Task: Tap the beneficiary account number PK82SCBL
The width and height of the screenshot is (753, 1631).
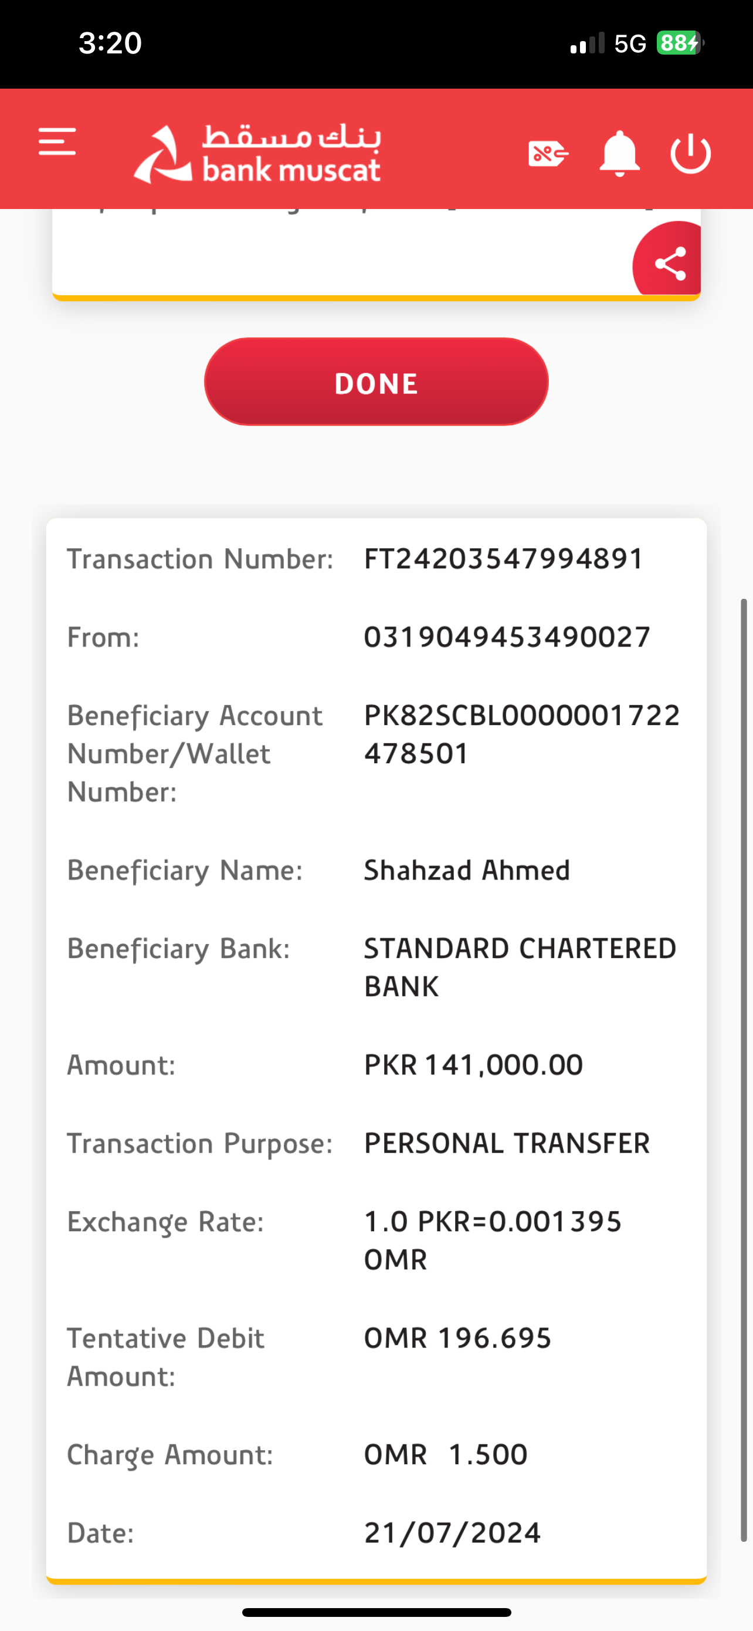Action: pos(521,734)
